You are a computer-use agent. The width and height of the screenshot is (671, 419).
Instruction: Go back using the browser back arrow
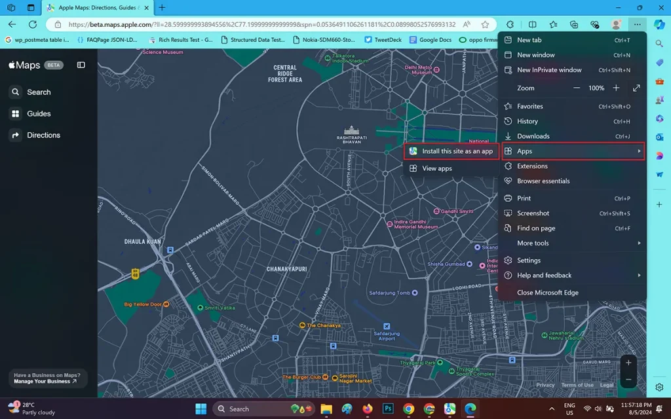click(12, 24)
